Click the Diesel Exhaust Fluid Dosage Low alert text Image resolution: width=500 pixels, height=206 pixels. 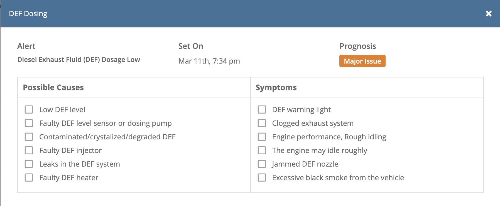click(x=79, y=60)
